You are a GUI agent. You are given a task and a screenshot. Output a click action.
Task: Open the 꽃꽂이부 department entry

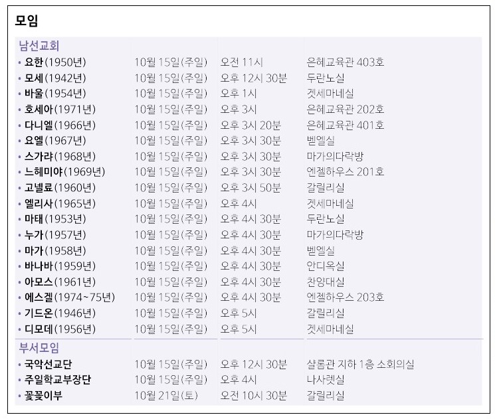(x=44, y=396)
